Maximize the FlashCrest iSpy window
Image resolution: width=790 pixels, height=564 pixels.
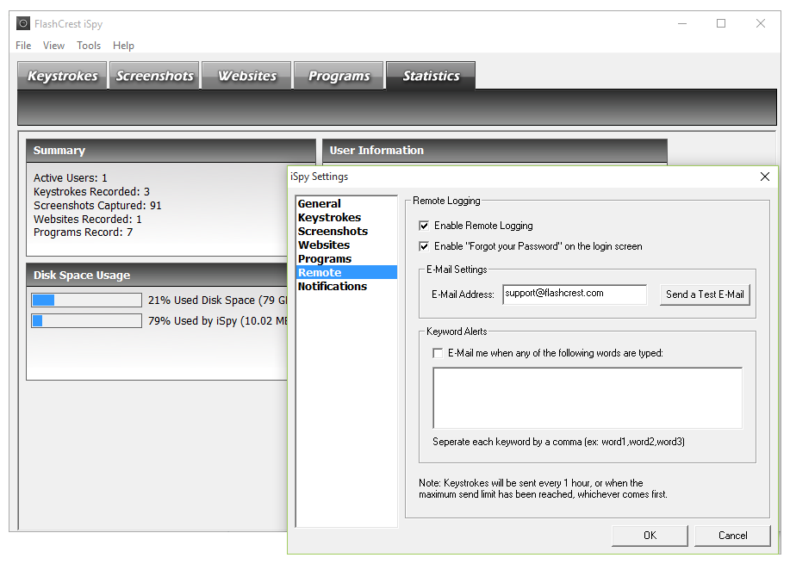pos(721,24)
